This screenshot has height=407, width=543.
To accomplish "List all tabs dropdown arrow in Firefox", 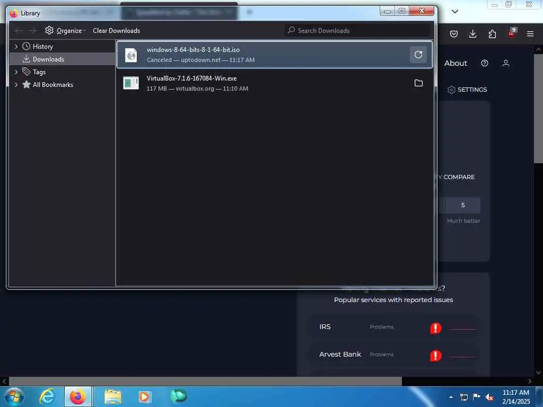I will tap(455, 12).
